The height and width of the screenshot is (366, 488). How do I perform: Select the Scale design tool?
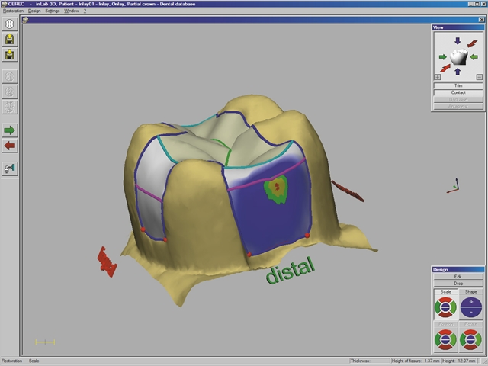(x=445, y=291)
